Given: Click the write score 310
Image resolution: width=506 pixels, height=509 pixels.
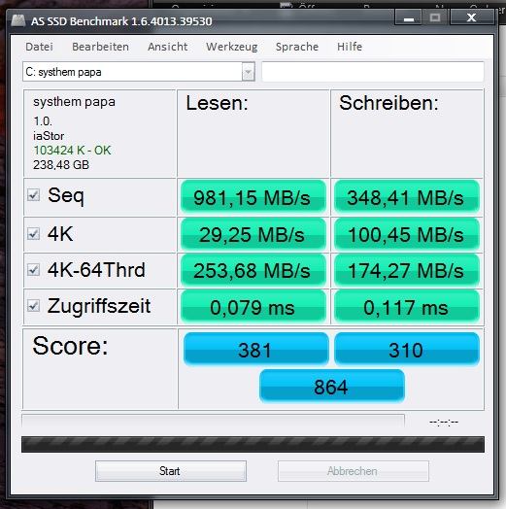Looking at the screenshot, I should [407, 349].
